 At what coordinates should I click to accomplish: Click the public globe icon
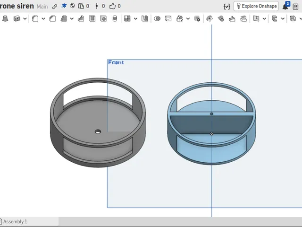(x=72, y=6)
